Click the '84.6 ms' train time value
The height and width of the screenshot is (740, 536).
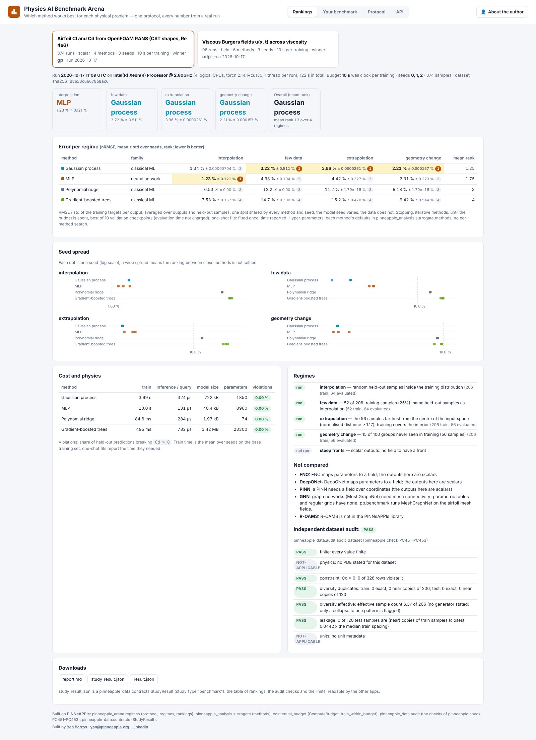coord(143,419)
